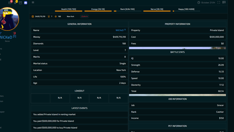Click the Total 68.54 stat row

(x=177, y=91)
